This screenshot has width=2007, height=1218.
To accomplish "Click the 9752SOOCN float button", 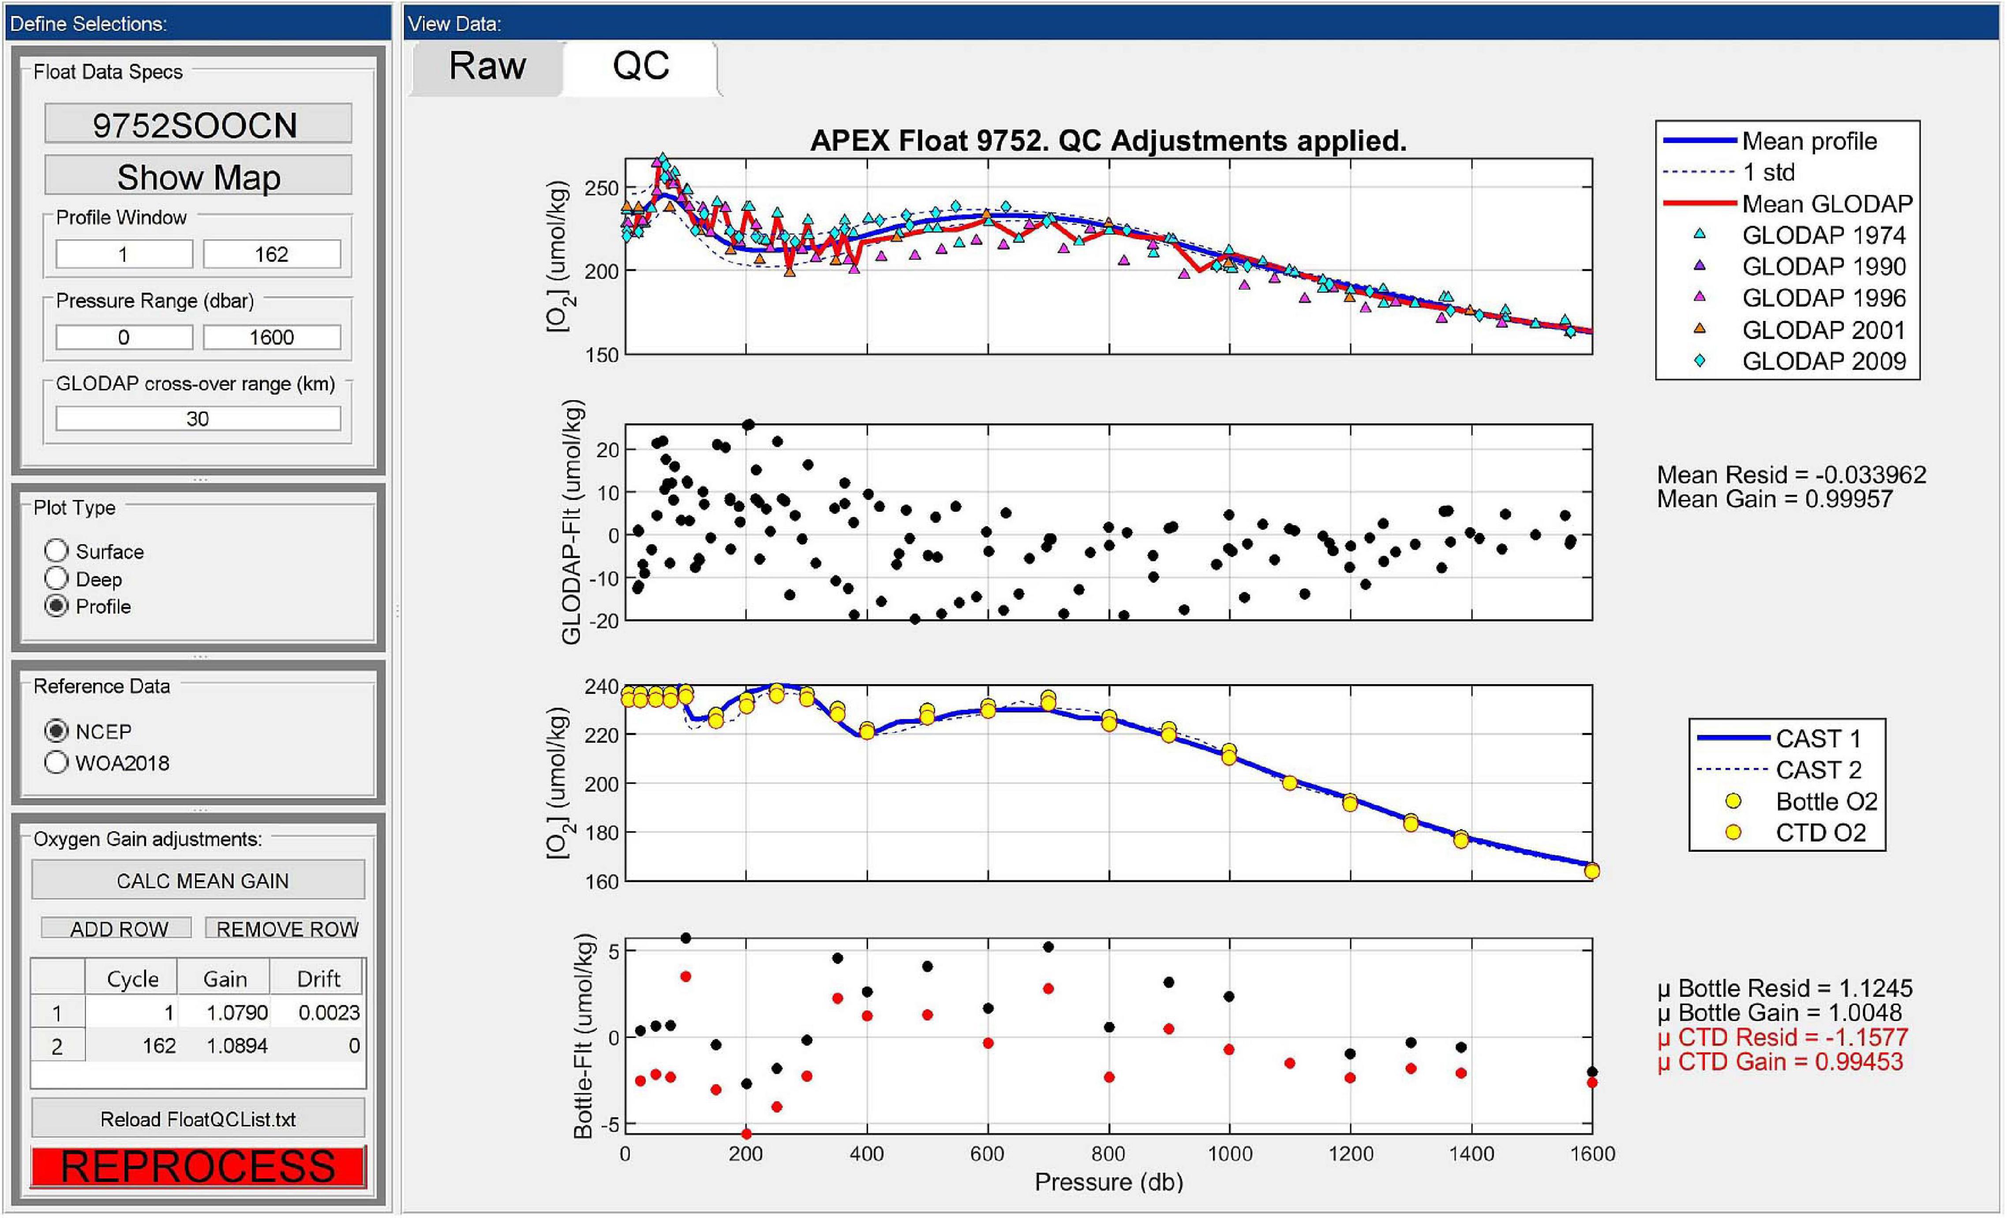I will 198,124.
